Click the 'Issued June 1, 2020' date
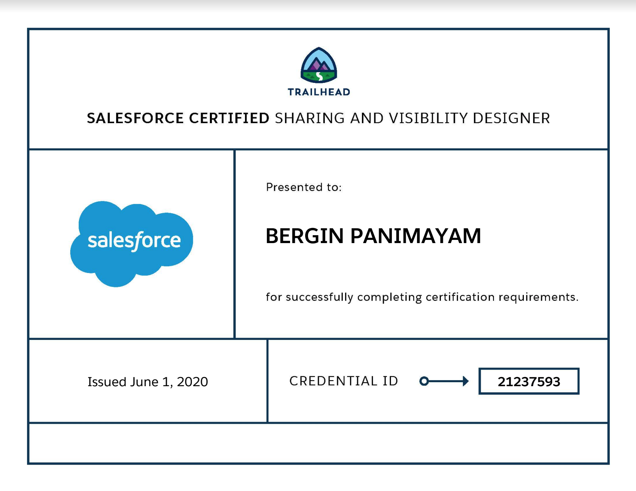The height and width of the screenshot is (491, 636). pos(148,382)
